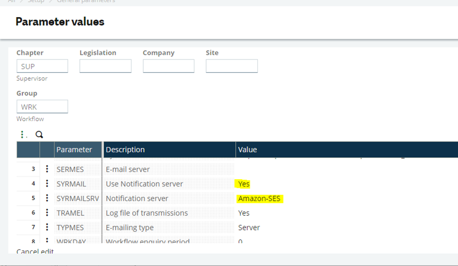Click the empty Legislation input field

105,66
